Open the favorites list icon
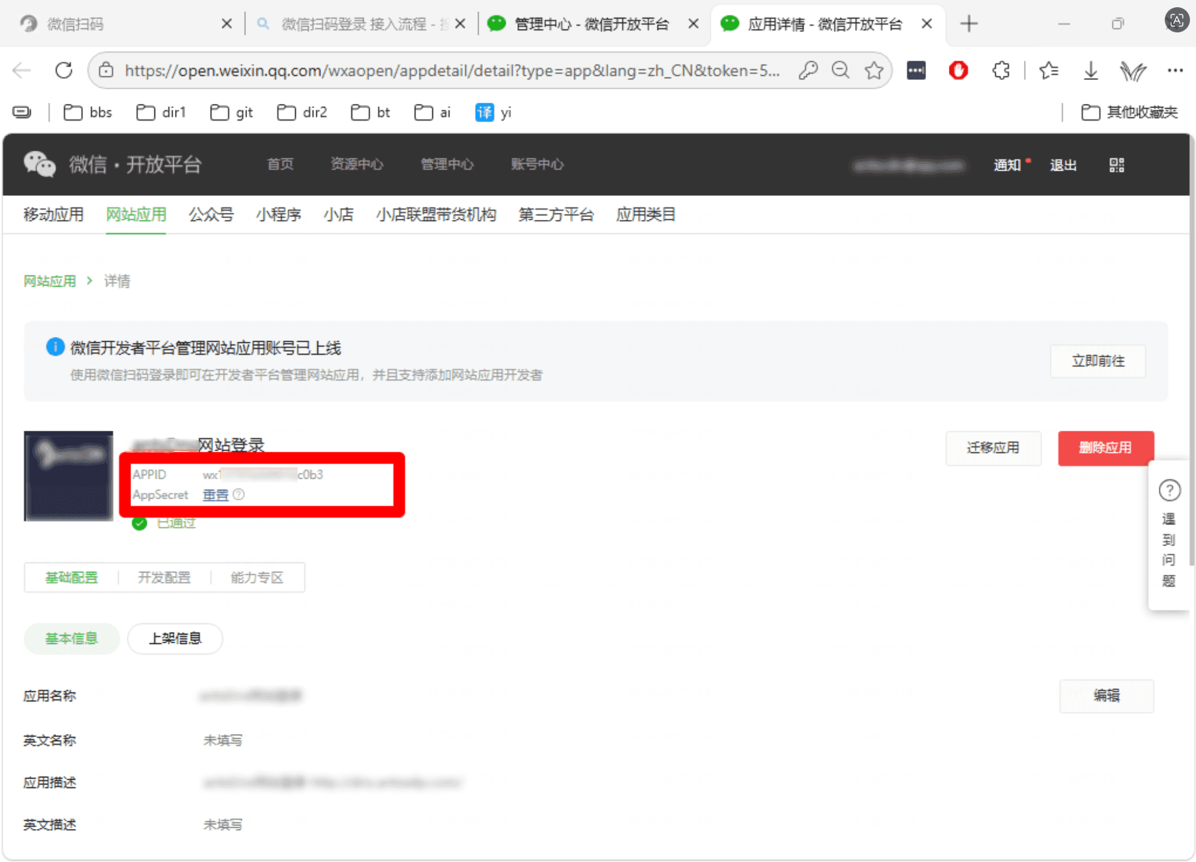The height and width of the screenshot is (862, 1196). click(1049, 70)
